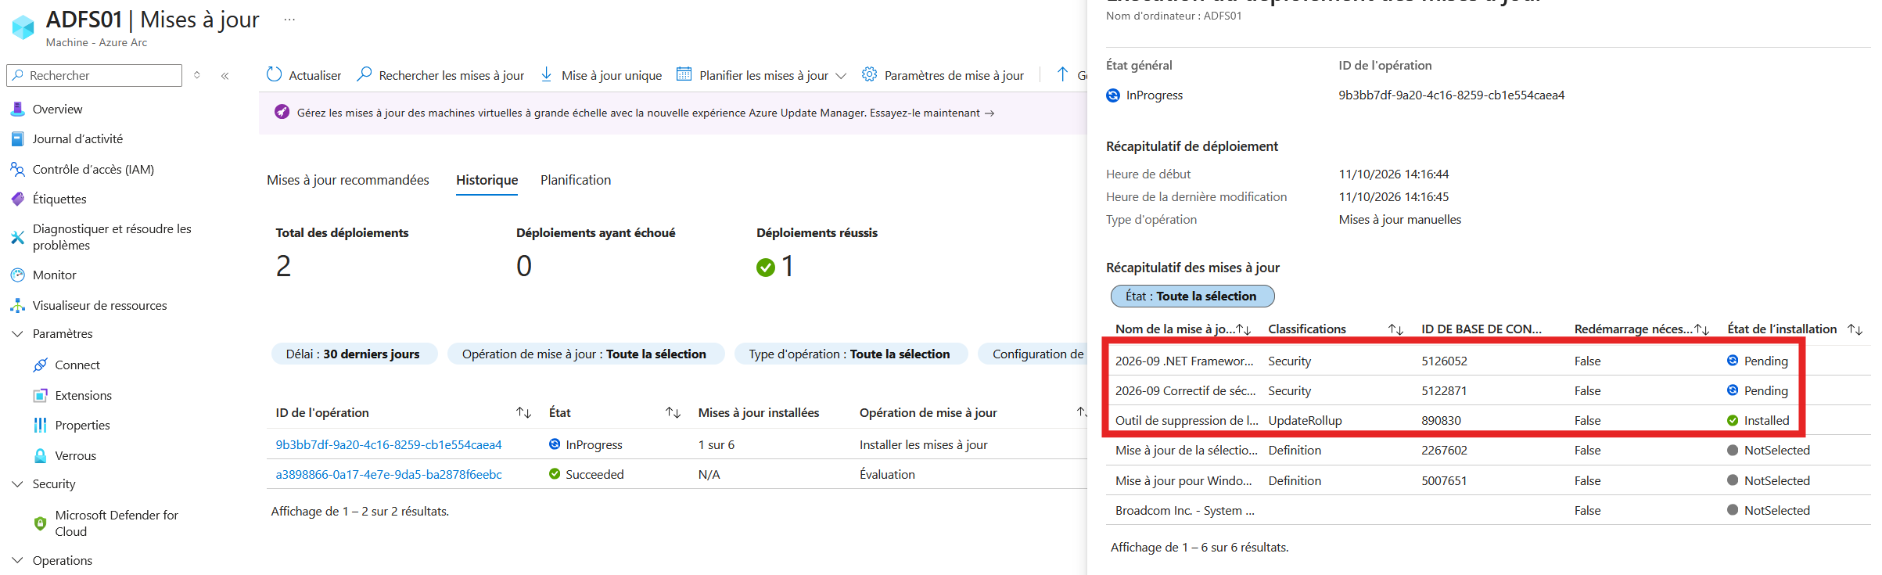Click Planifier les mises à jour calendar icon
This screenshot has height=575, width=1882.
point(684,74)
